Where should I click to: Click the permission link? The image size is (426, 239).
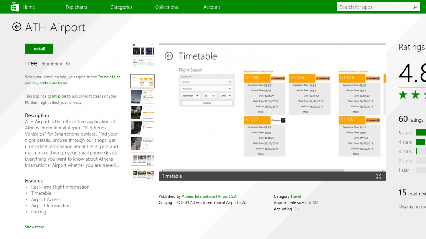tap(56, 96)
